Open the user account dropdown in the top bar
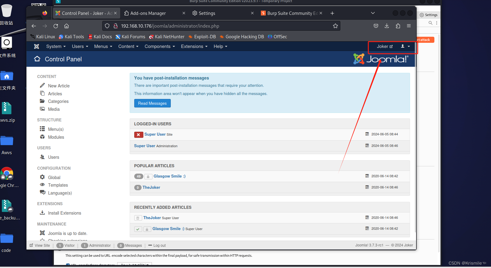The image size is (491, 268). pos(405,46)
